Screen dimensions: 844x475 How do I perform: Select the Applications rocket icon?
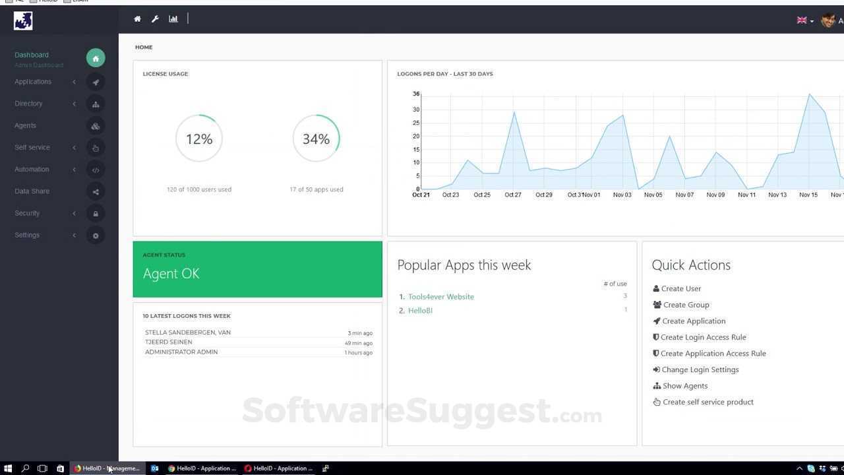[96, 82]
